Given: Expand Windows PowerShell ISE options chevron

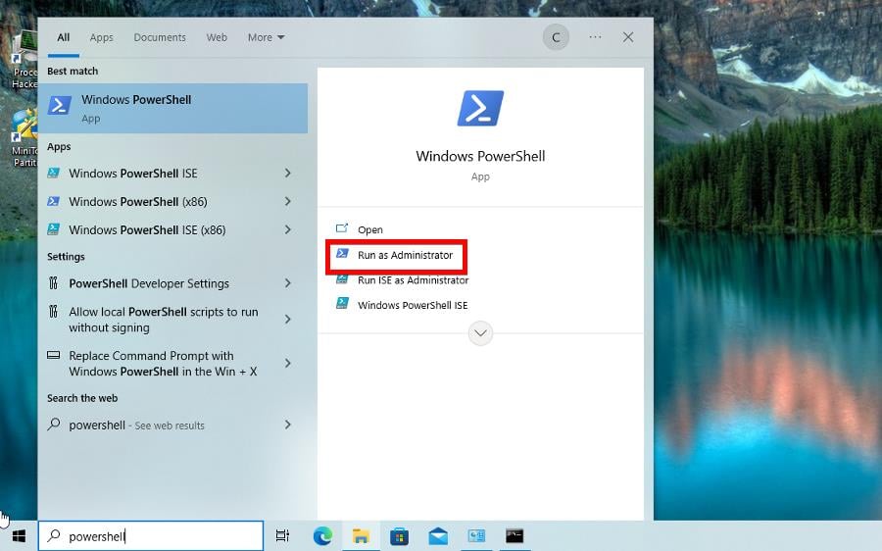Looking at the screenshot, I should coord(288,173).
